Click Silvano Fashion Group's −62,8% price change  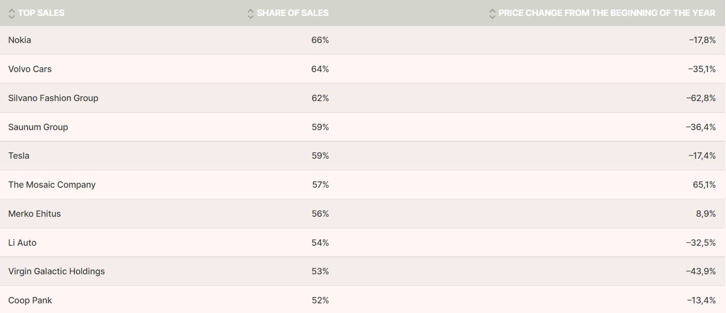pos(701,98)
